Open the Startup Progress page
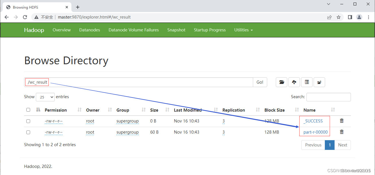Screen dimensions: 375x175 click(x=210, y=30)
